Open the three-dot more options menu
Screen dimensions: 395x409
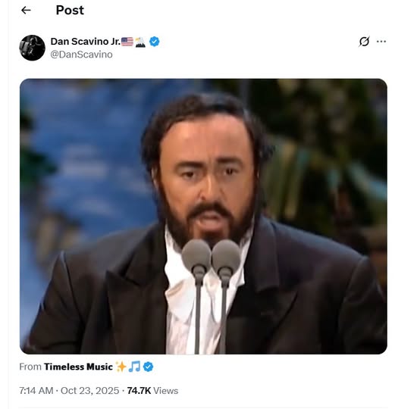pos(381,41)
